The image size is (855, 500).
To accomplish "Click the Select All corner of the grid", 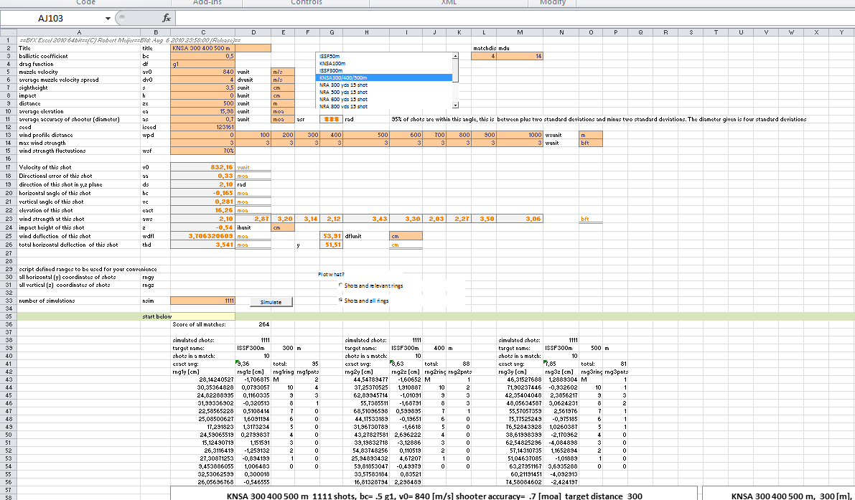I will (x=8, y=32).
